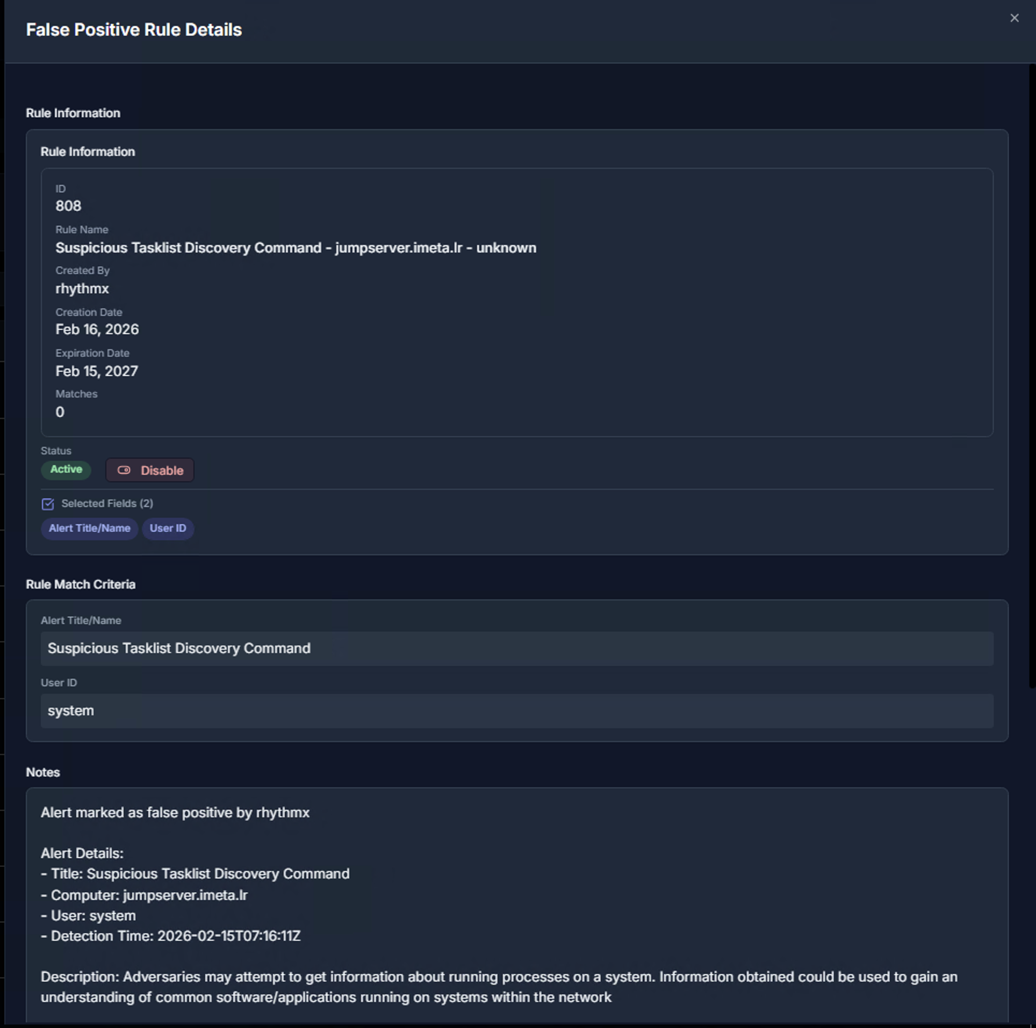Click the Matches count value
This screenshot has height=1028, width=1036.
click(x=60, y=412)
